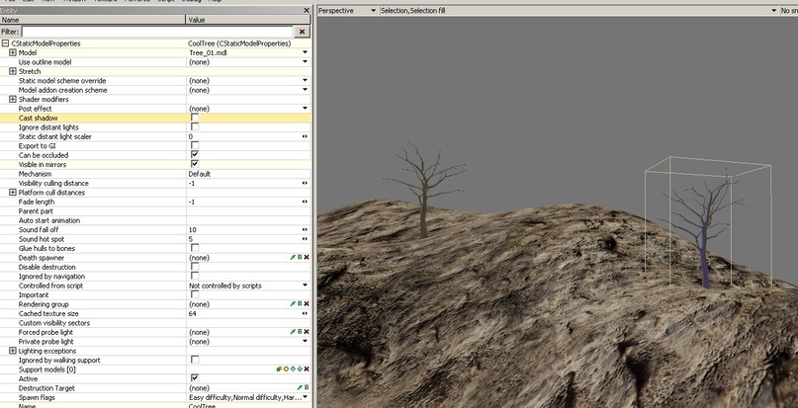Viewport: 798px width, 408px height.
Task: Close the Entity properties panel
Action: (307, 10)
